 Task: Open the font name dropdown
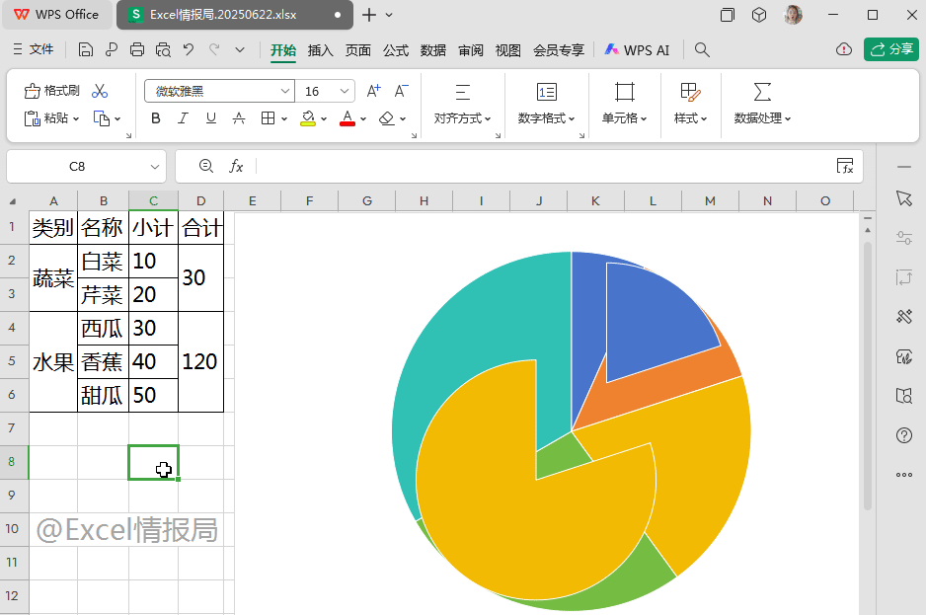(285, 91)
